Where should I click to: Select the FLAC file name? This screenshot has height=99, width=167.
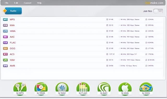pos(13,43)
